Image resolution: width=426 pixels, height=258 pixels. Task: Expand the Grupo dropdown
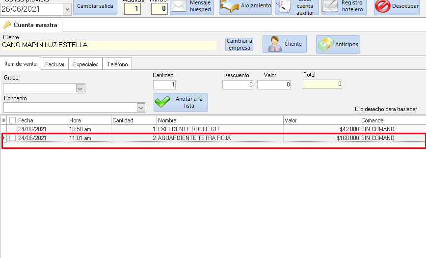point(80,88)
